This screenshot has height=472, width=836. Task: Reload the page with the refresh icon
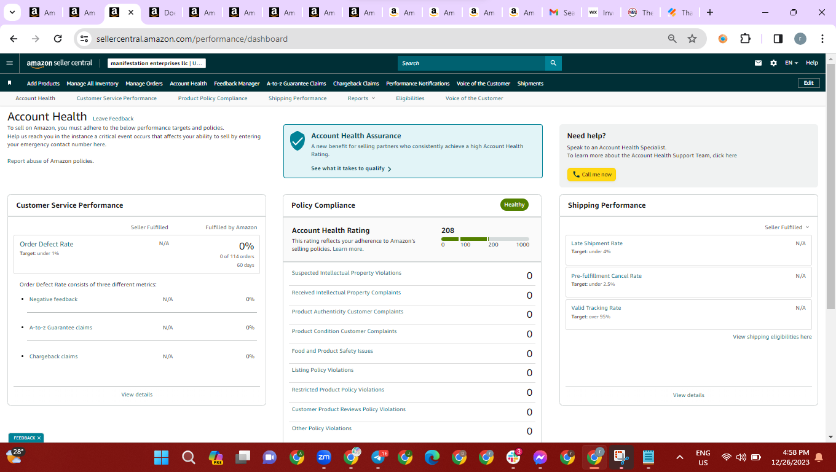(58, 39)
